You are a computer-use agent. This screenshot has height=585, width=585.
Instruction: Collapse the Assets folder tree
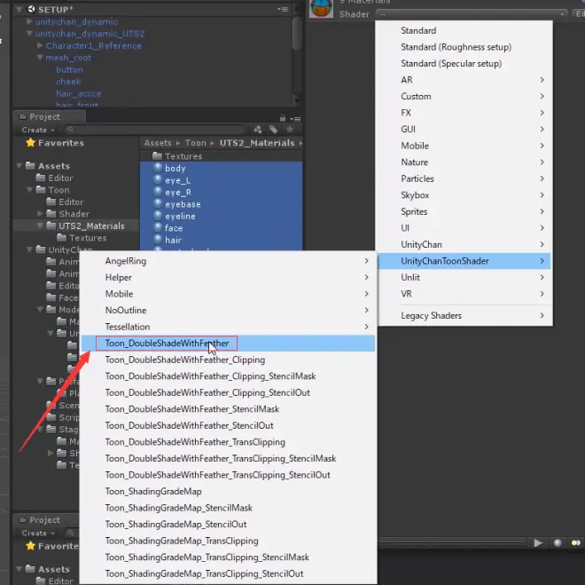(19, 166)
